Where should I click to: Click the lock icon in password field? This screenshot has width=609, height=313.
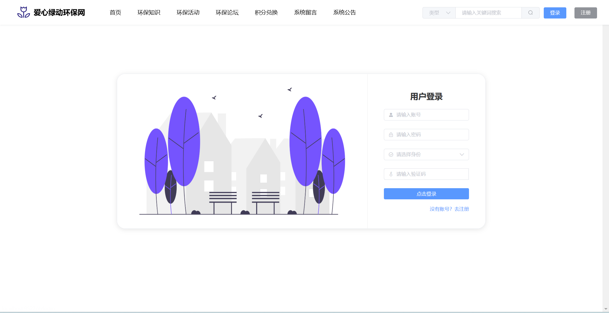[x=391, y=135]
